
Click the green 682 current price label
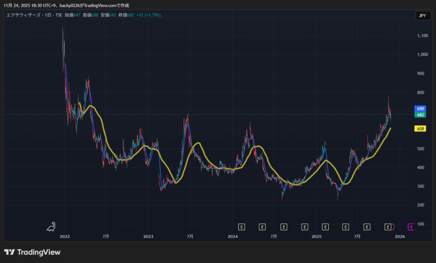[420, 115]
